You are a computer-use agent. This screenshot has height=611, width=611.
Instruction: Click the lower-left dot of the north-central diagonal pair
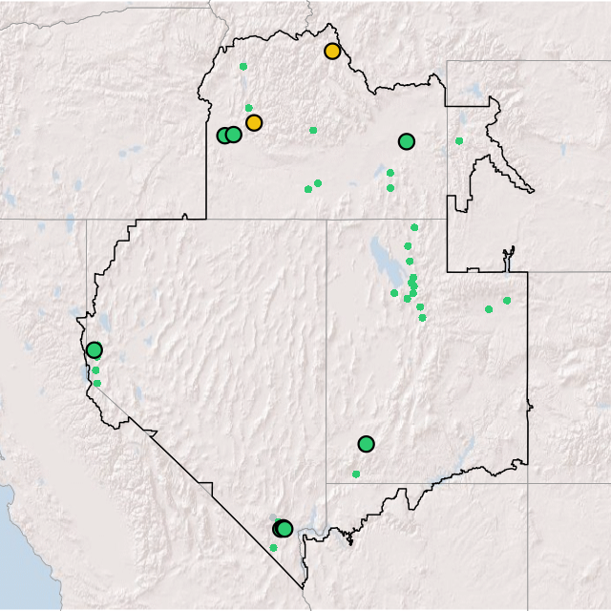[308, 189]
